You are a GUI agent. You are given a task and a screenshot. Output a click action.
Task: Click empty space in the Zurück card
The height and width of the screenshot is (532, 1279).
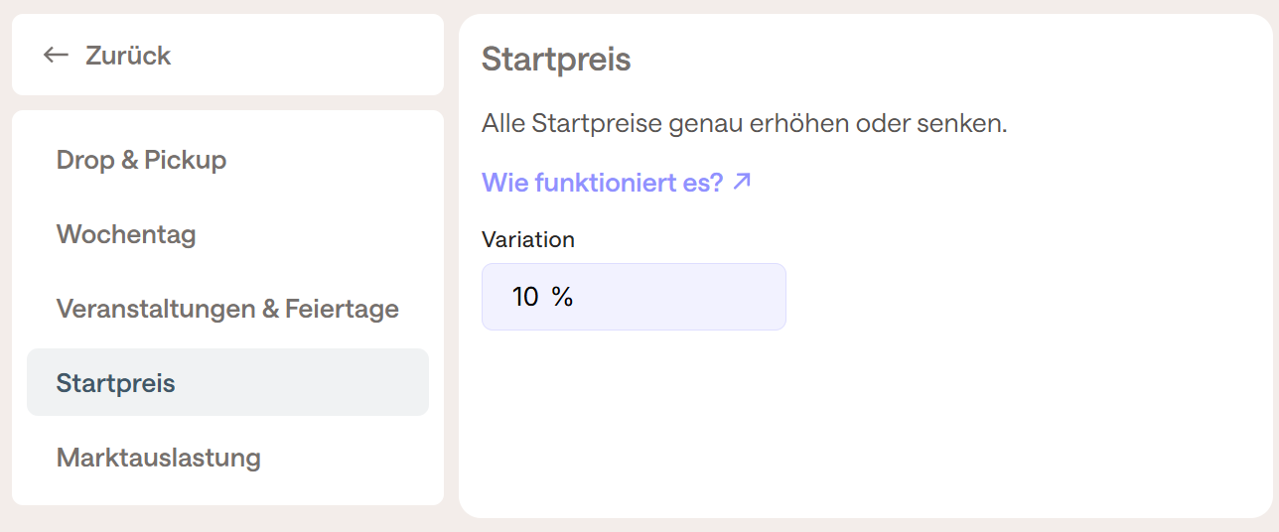coord(328,56)
